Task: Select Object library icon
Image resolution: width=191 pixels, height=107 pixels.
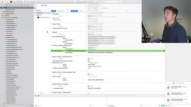Action: (180, 83)
